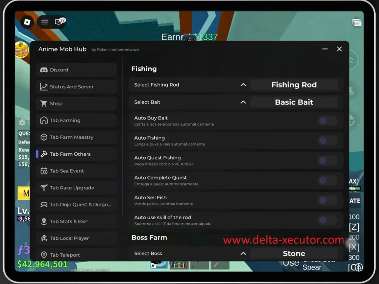The width and height of the screenshot is (379, 284).
Task: Open Tab Dojo Quest & Drago...
Action: tap(76, 204)
